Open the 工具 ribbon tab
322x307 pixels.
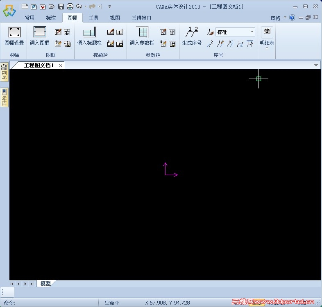tap(94, 18)
